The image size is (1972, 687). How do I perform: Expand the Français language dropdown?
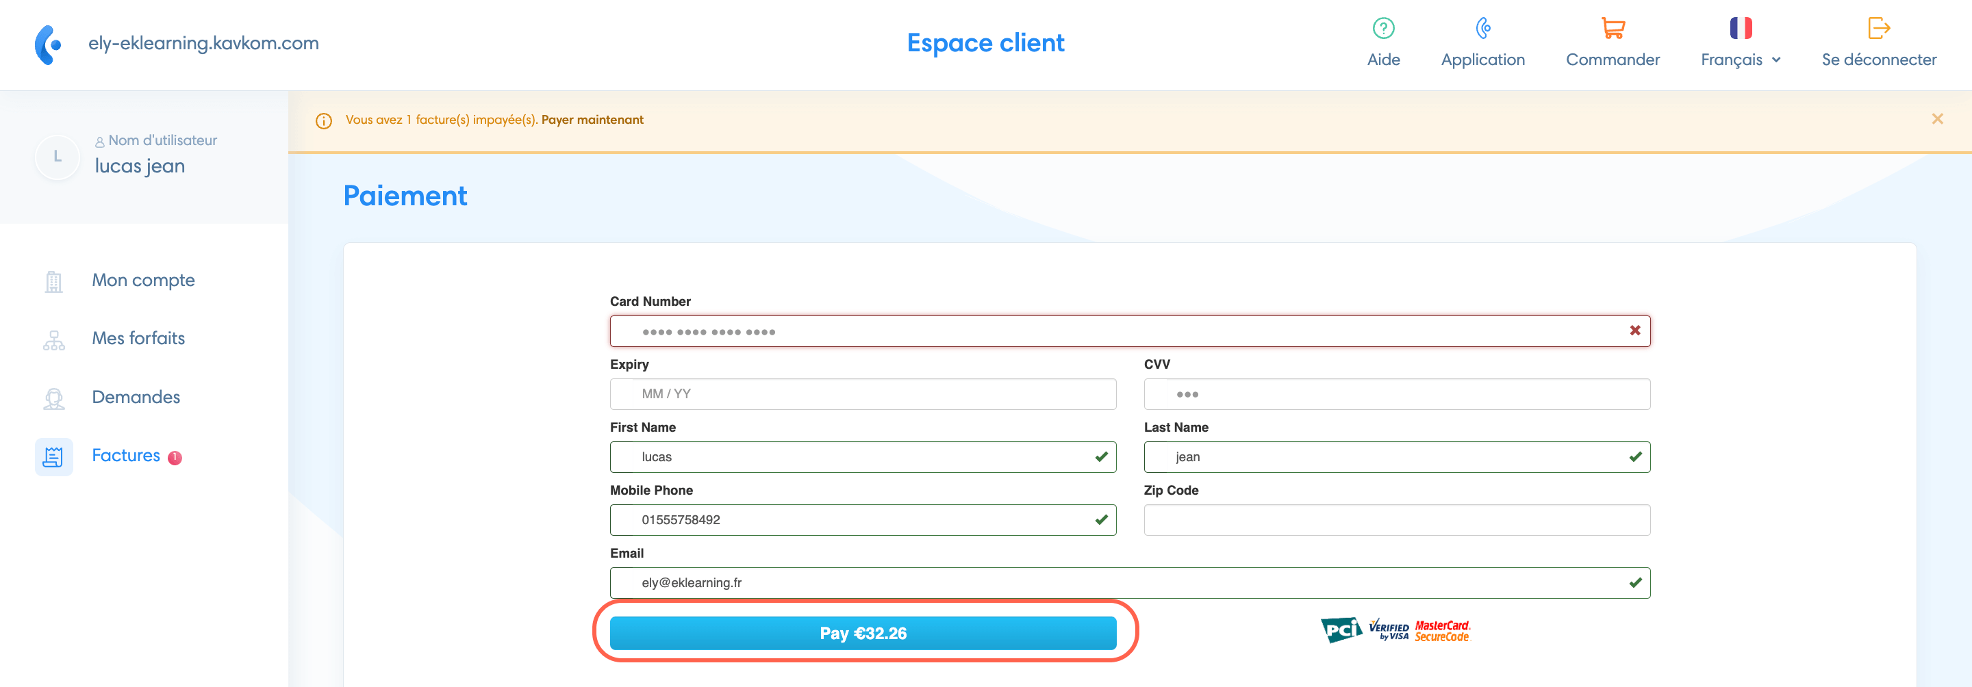[x=1741, y=60]
